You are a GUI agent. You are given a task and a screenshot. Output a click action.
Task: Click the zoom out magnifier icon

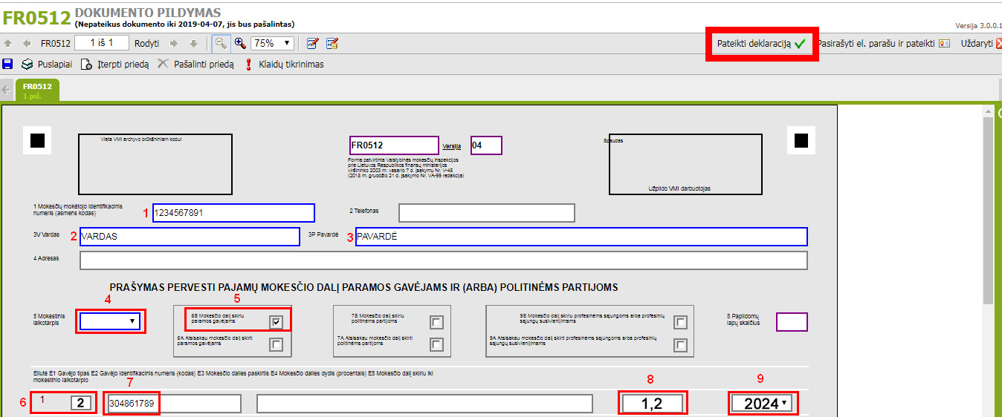(x=221, y=43)
